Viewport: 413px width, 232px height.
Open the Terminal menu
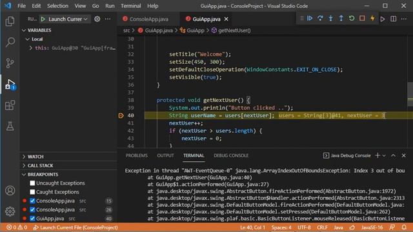[x=130, y=6]
